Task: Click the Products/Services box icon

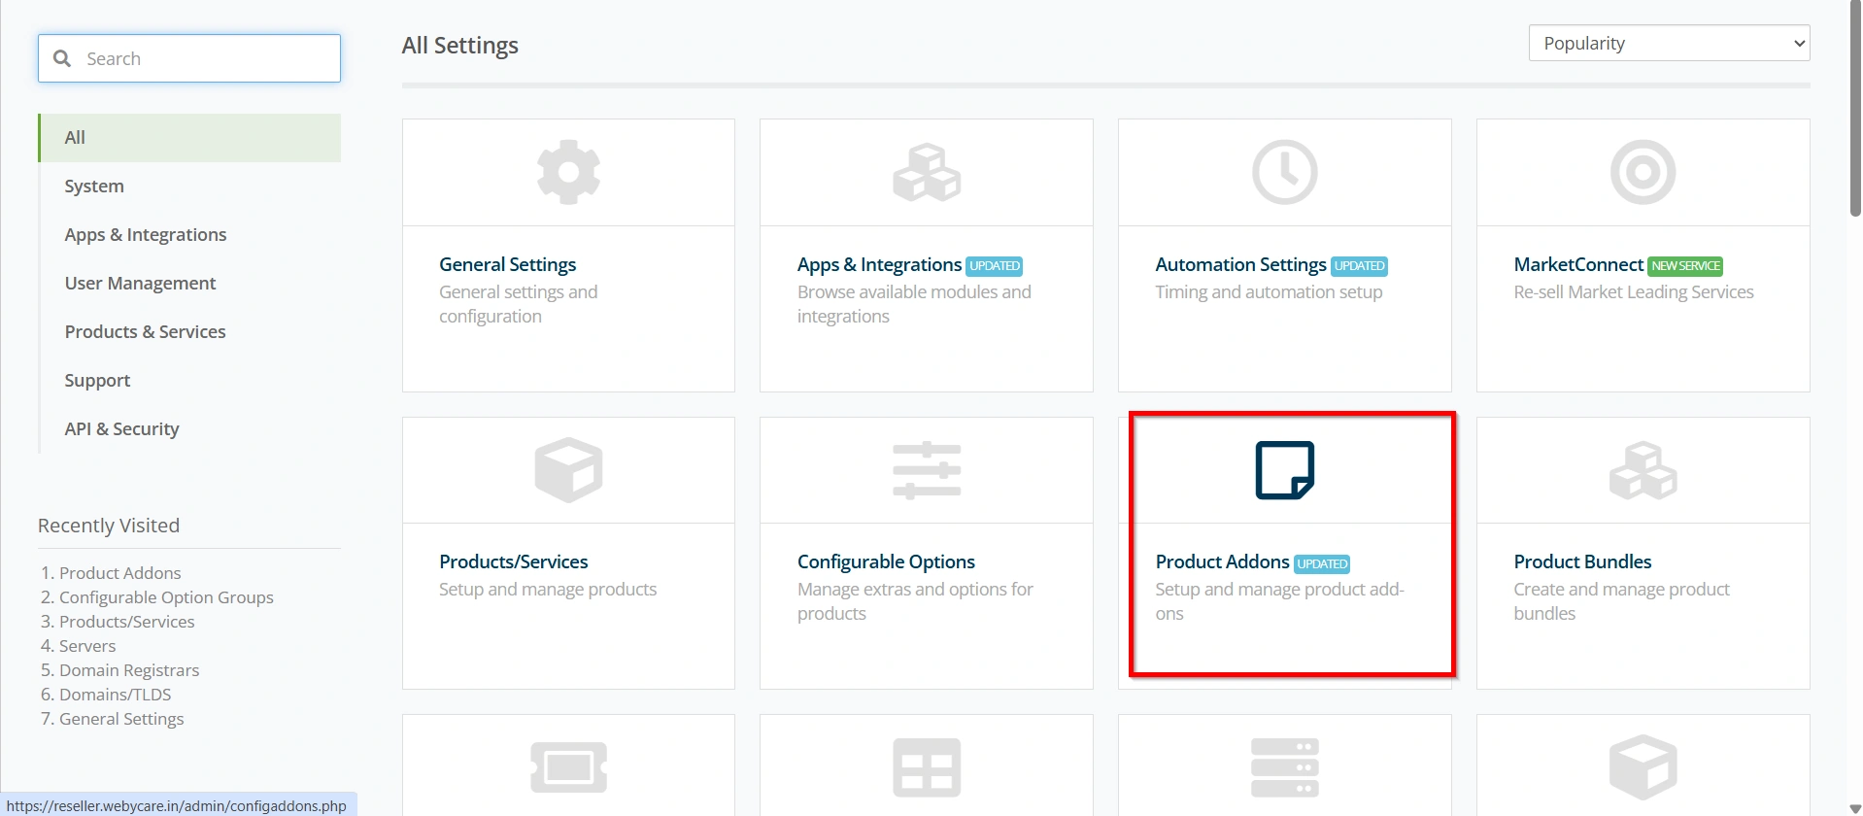Action: pos(568,470)
